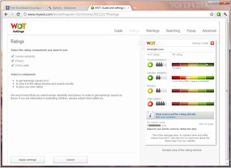Screen dimensions: 231x168
Task: Click the browser back arrow
Action: pos(6,14)
